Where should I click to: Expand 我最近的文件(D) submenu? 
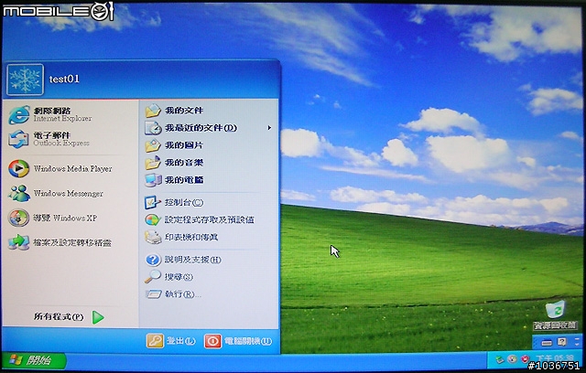tap(208, 128)
